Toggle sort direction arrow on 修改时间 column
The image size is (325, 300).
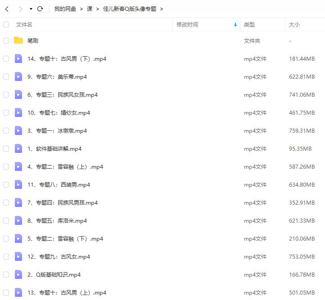click(235, 25)
